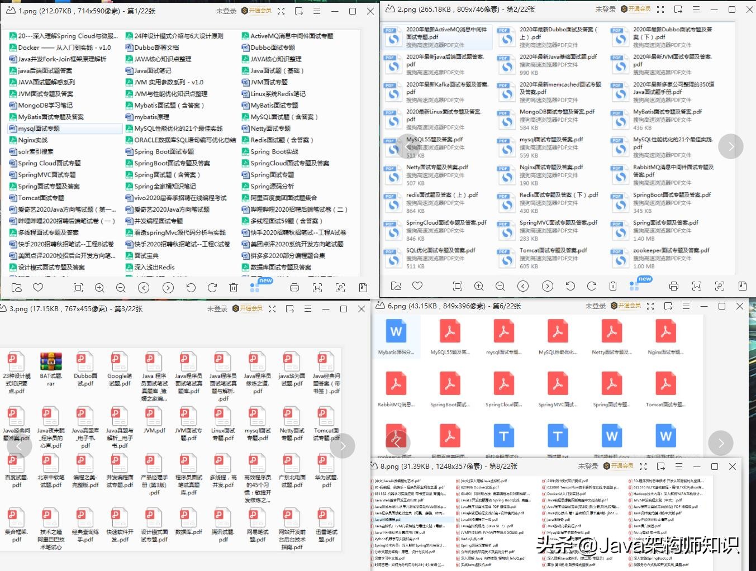This screenshot has height=571, width=756.
Task: Rotate right icon in 1.png window
Action: point(212,288)
